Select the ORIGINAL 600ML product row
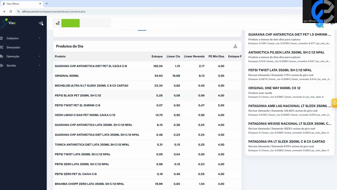 click(x=147, y=76)
